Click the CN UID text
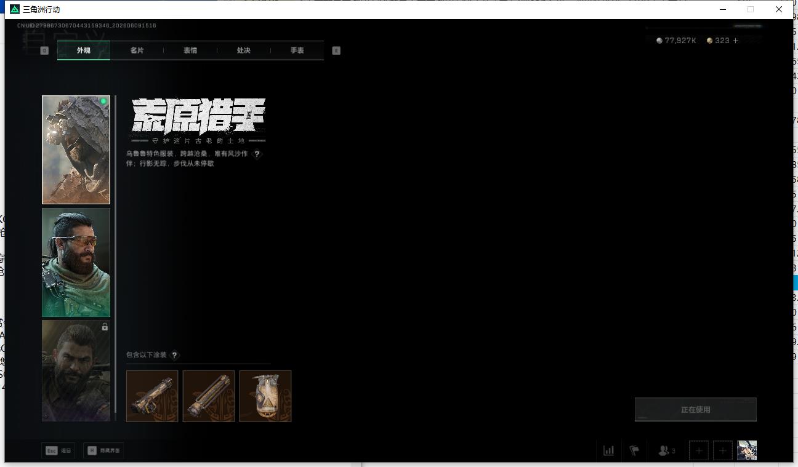Screen dimensions: 798x467 [87, 26]
